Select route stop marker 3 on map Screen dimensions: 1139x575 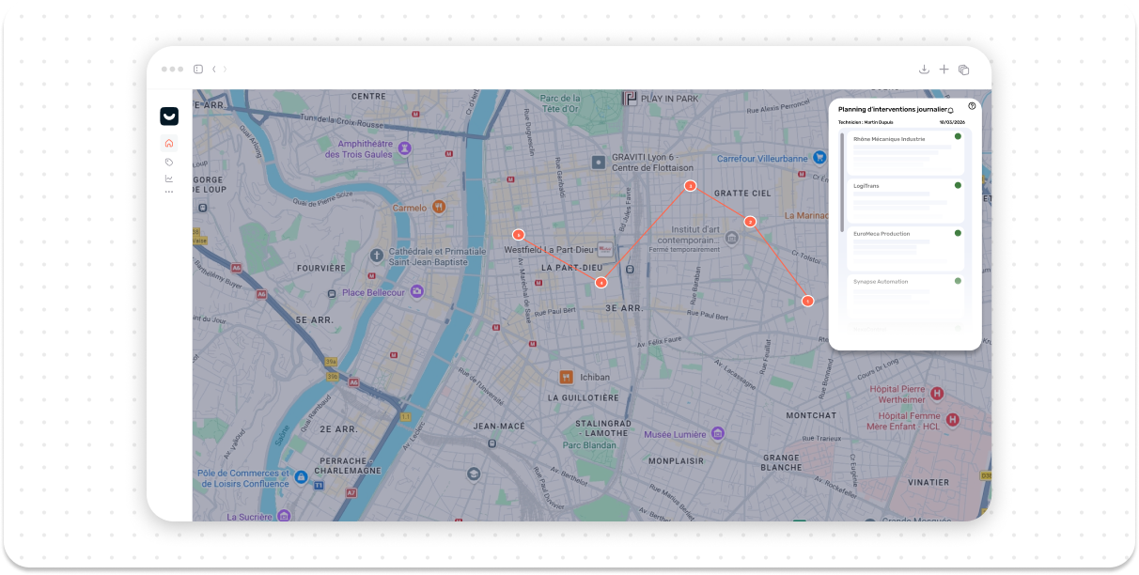(690, 186)
